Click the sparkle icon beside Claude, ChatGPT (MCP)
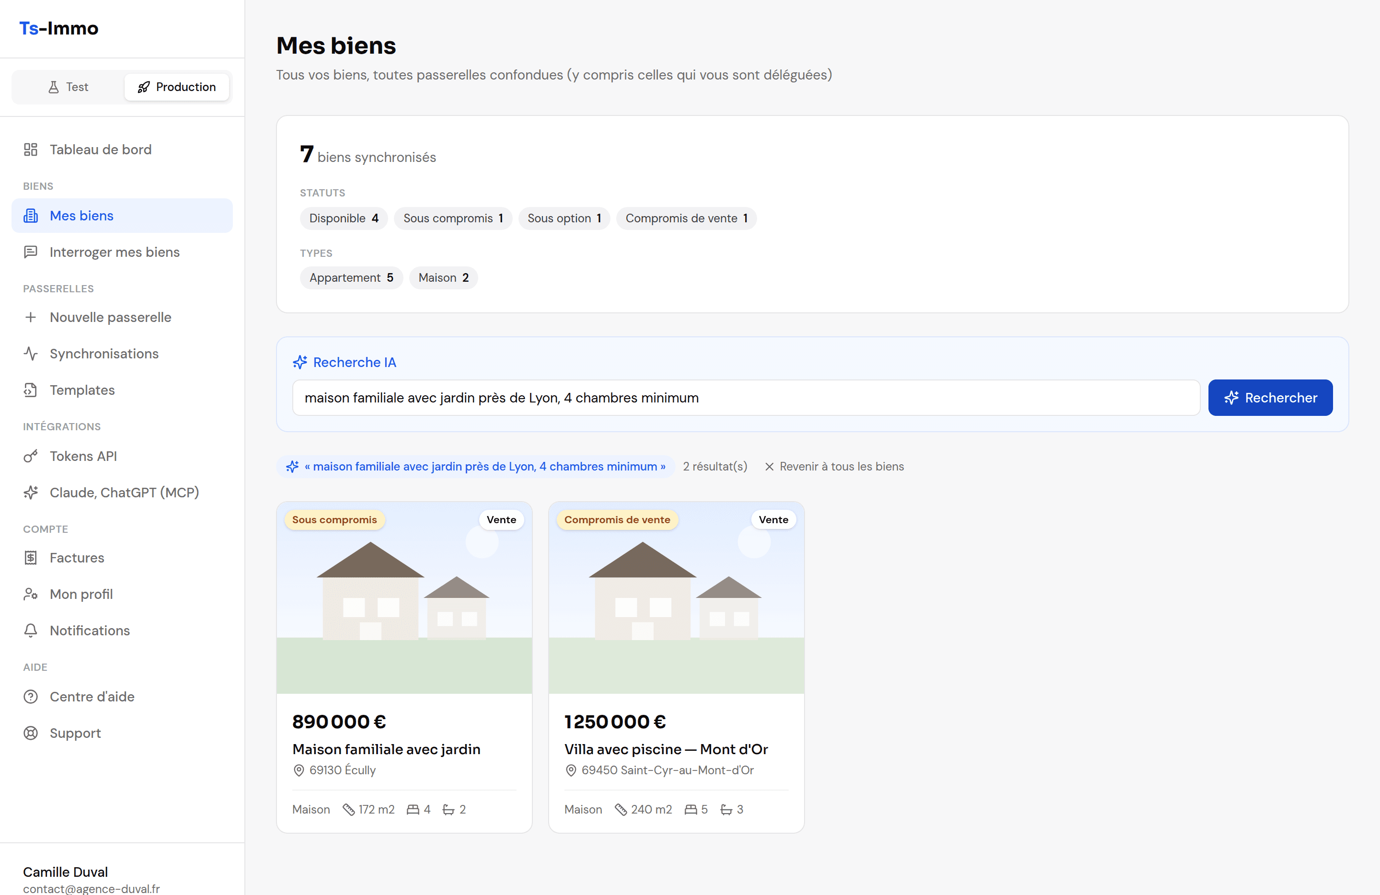 pyautogui.click(x=31, y=493)
